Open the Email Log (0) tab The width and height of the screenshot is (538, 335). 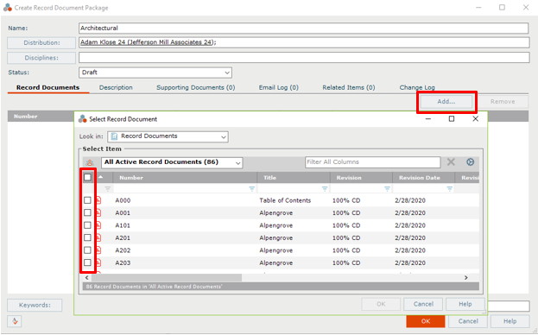click(279, 87)
